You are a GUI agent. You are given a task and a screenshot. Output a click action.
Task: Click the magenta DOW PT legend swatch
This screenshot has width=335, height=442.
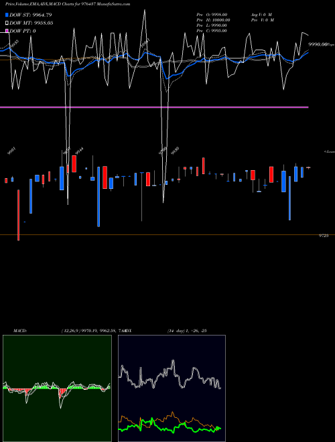tap(7, 31)
